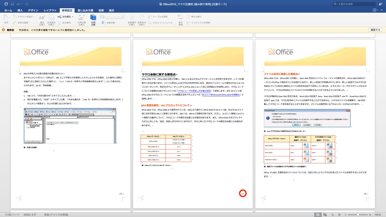
Task: Click the 文末脚注の挿入 endnote icon
Action: [51, 17]
